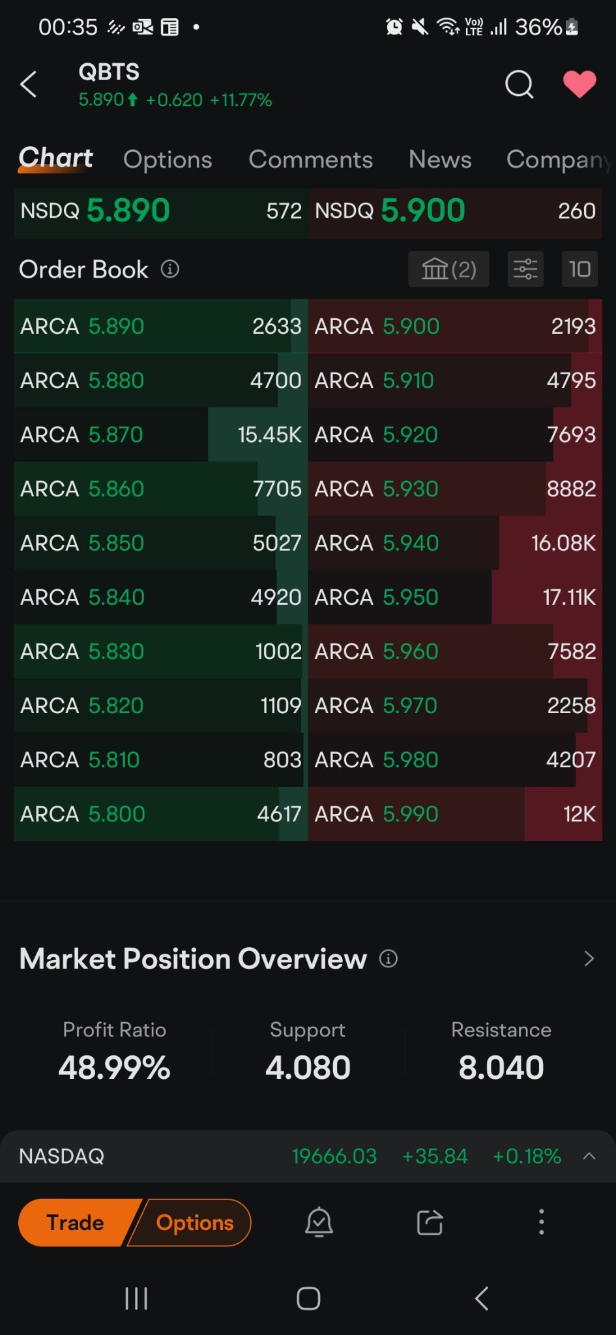Screen dimensions: 616x1335
Task: Switch to the Options tab
Action: [x=168, y=160]
